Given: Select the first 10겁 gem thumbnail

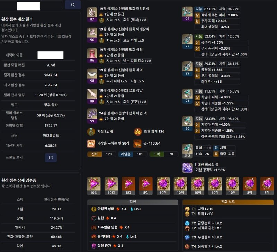Looking at the screenshot, I should coord(94,186).
